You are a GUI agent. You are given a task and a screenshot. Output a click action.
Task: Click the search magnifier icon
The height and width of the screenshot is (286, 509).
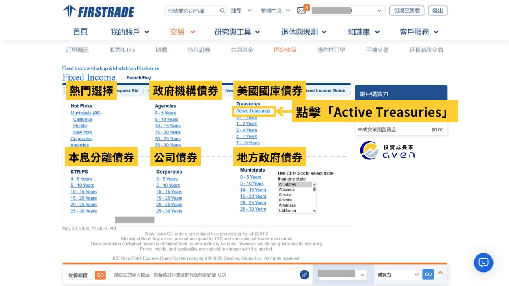(222, 11)
